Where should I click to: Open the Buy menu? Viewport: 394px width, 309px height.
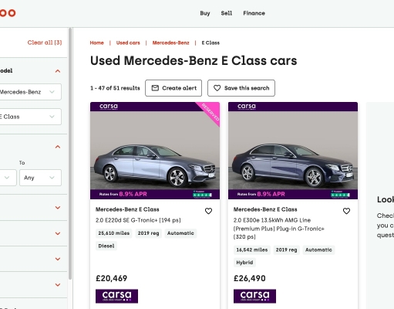205,13
